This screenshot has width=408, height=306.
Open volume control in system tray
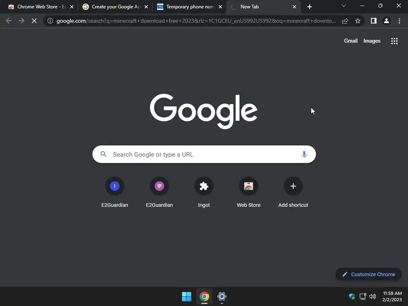[x=373, y=296]
